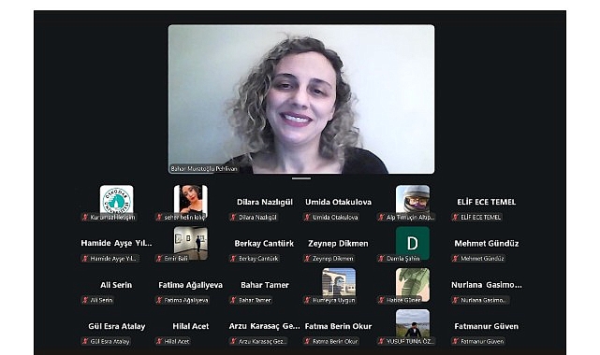
Task: Click the main speaker video of Bahar Muratoğlu Pehlivan
Action: [301, 99]
